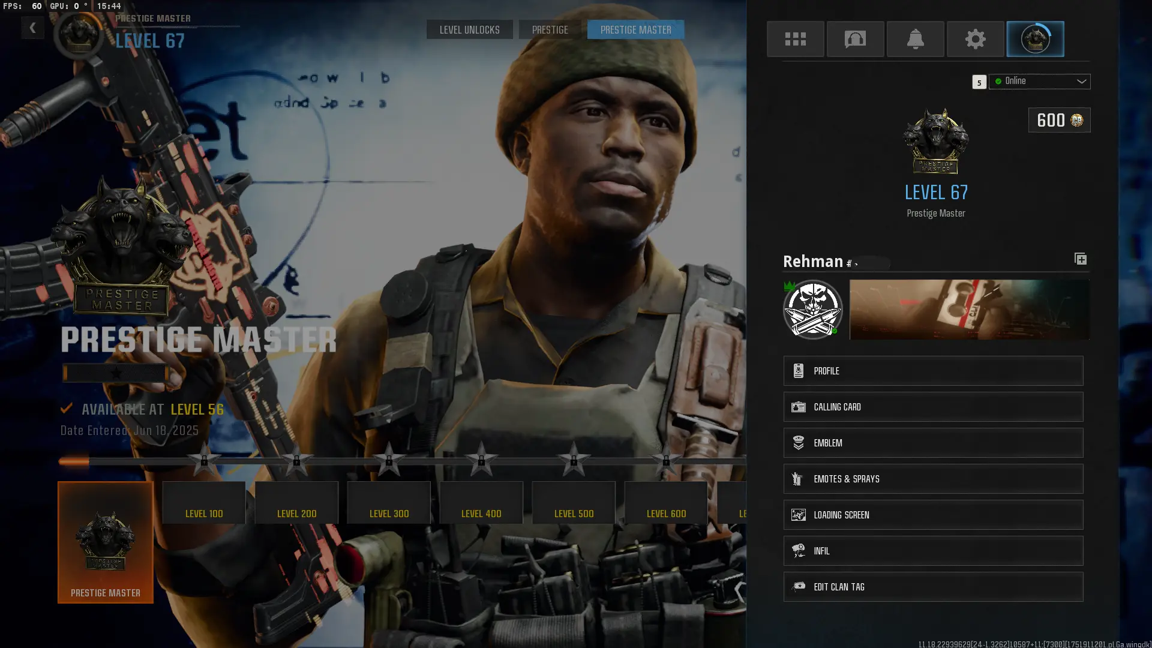
Task: Open Emotes & Sprays option
Action: pos(932,479)
